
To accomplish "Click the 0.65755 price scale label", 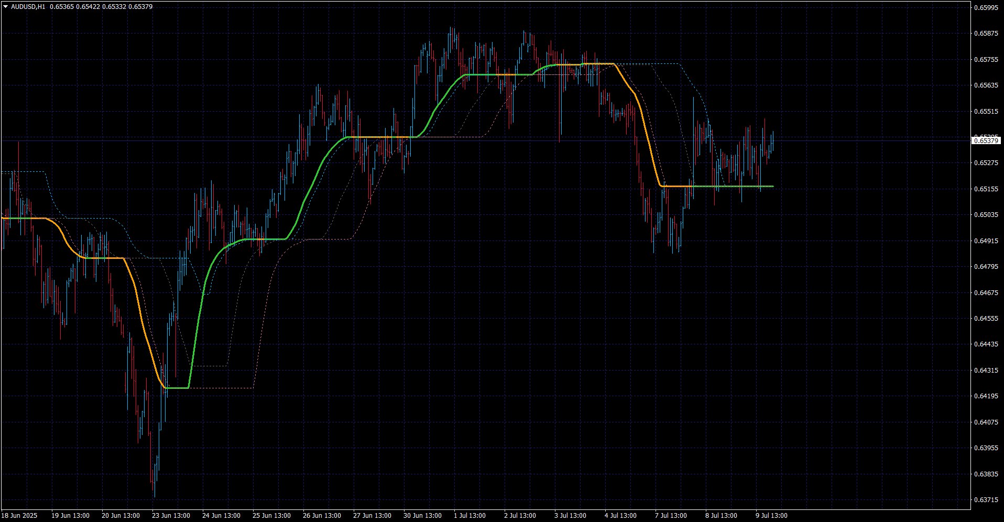I will pos(986,59).
